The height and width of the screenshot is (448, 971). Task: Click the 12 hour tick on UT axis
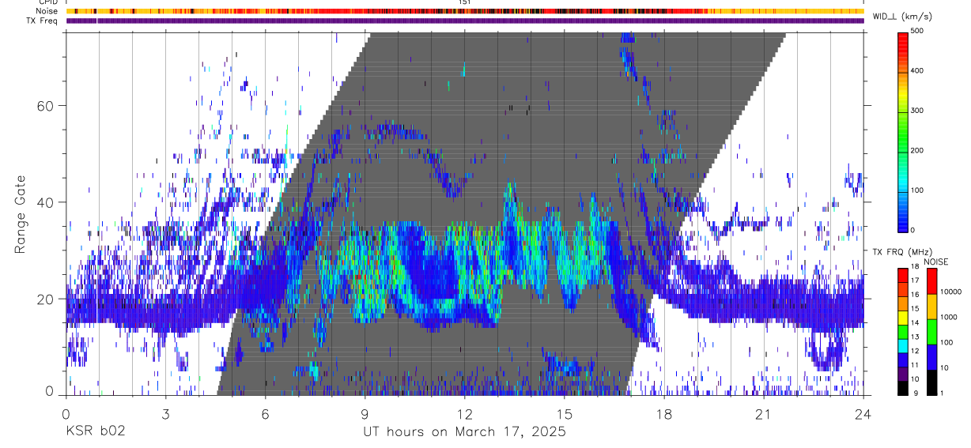(x=464, y=414)
